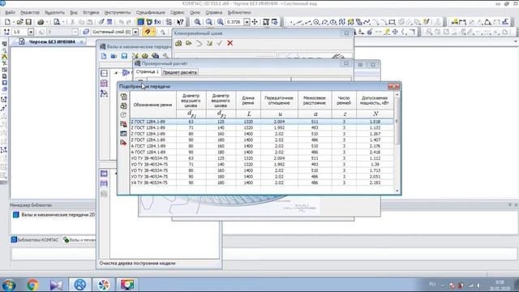Click the fx variables icon

pyautogui.click(x=158, y=22)
